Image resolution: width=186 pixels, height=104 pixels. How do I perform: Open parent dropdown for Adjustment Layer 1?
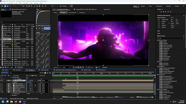[46, 85]
